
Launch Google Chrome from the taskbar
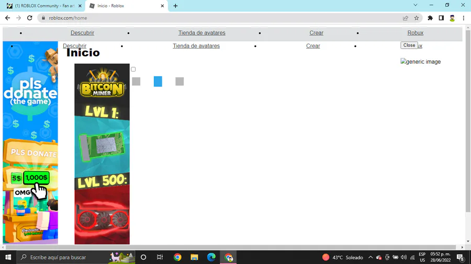pyautogui.click(x=177, y=257)
